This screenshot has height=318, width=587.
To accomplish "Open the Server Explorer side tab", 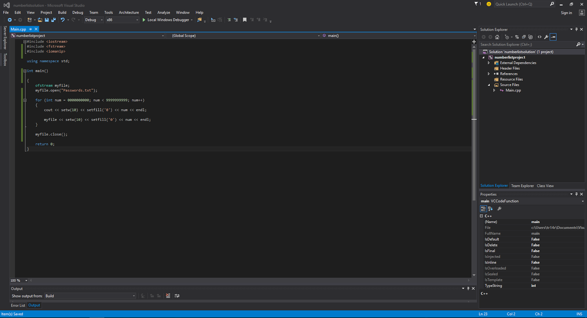I will 5,37.
